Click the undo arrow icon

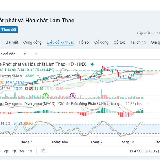tap(25, 54)
